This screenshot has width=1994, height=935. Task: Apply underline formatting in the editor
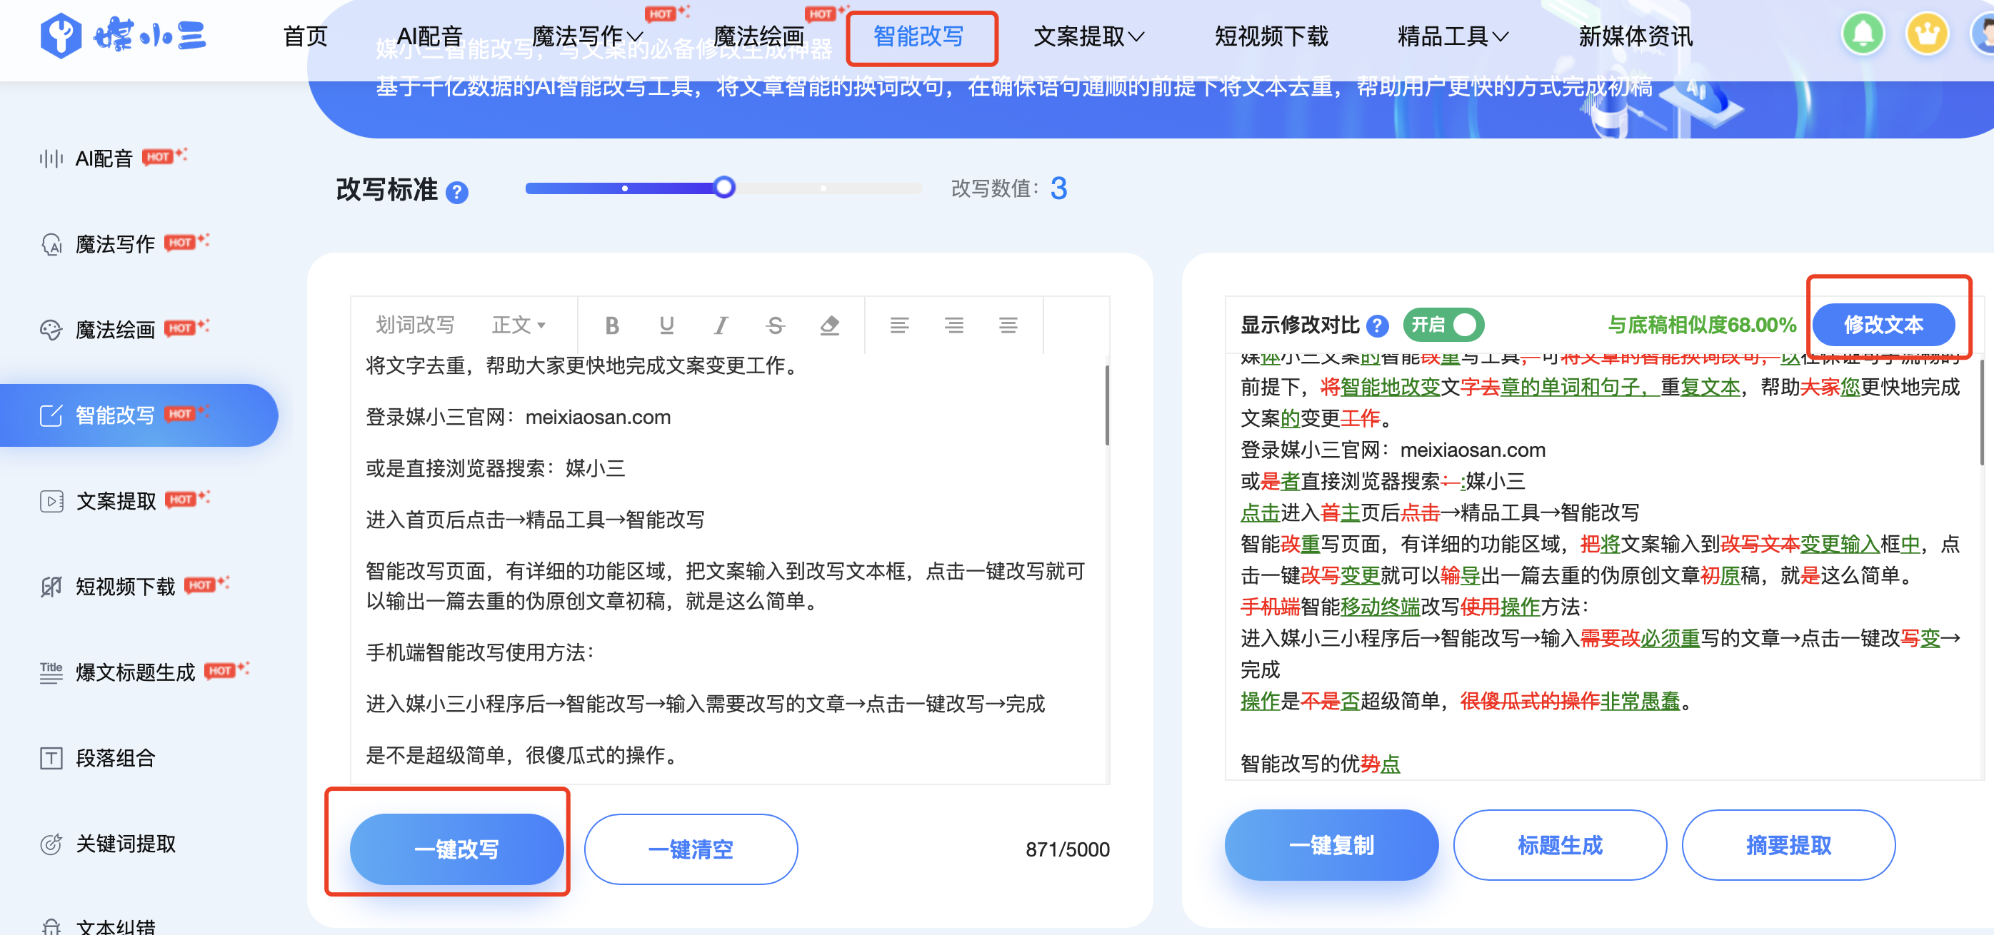coord(666,325)
